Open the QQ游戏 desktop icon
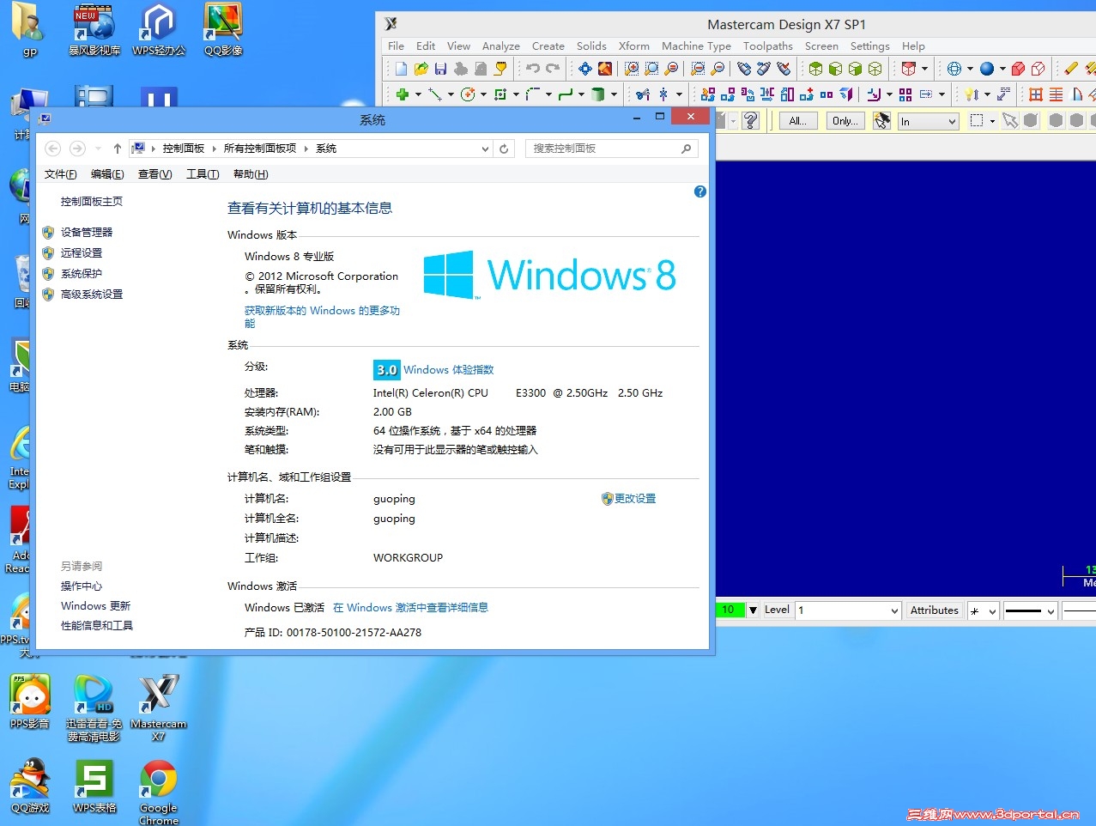1096x826 pixels. (x=30, y=787)
